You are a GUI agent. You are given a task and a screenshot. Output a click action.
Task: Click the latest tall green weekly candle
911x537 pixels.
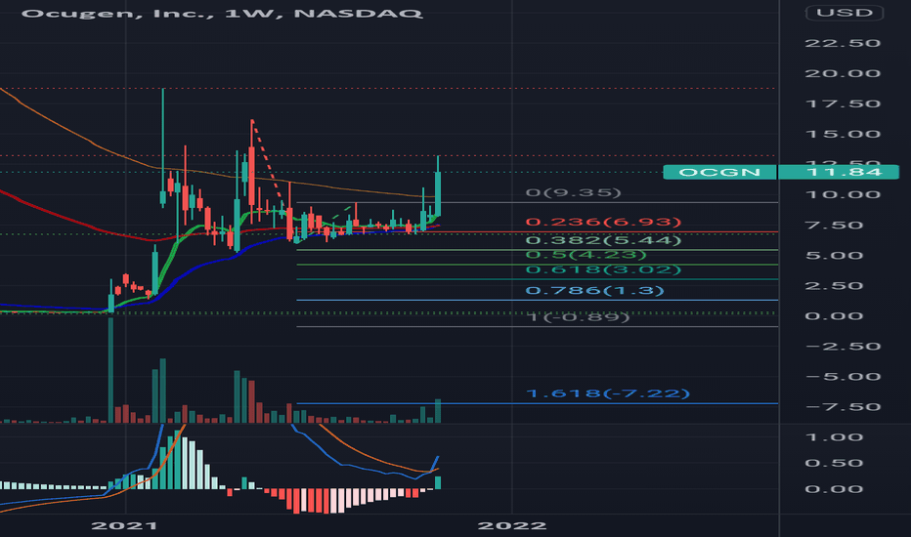[438, 193]
